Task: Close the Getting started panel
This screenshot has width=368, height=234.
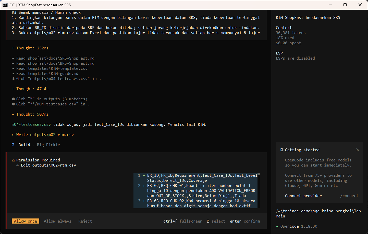Action: [x=358, y=150]
